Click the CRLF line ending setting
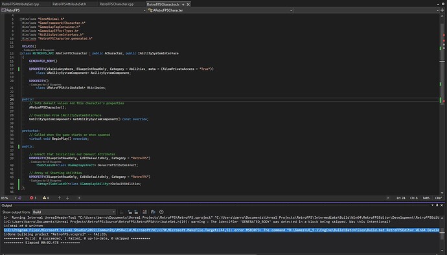This screenshot has height=255, width=447. point(439,198)
